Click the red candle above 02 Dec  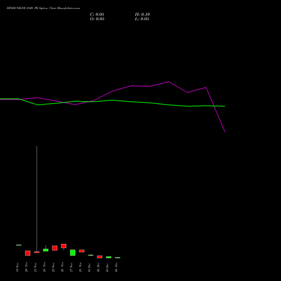tap(99, 257)
